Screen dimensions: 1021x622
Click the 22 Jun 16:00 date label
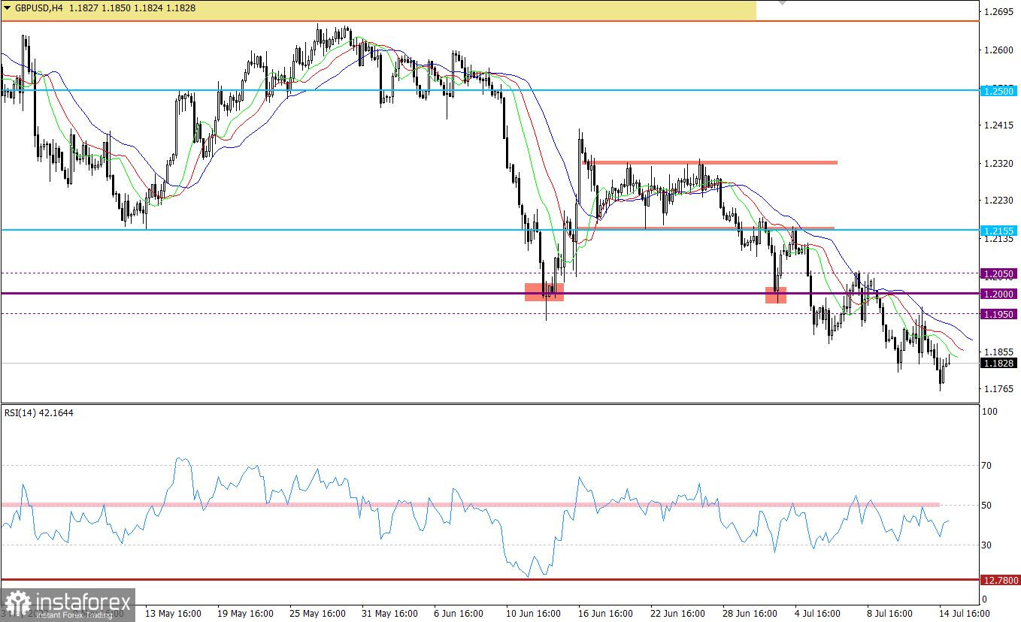click(x=678, y=614)
